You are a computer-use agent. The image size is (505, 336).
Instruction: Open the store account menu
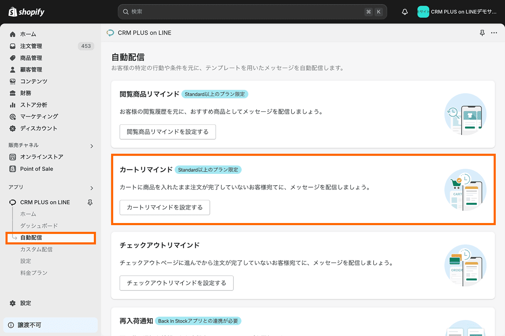coord(457,12)
